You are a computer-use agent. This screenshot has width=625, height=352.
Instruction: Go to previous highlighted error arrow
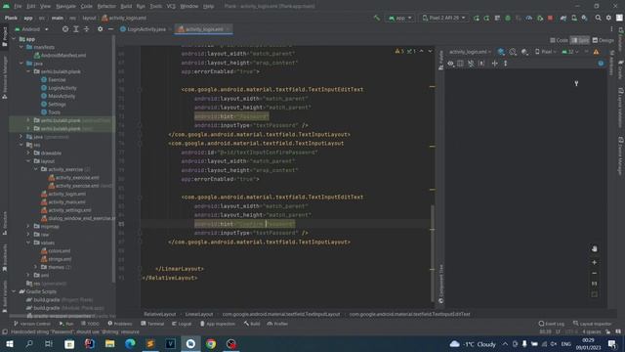[421, 51]
